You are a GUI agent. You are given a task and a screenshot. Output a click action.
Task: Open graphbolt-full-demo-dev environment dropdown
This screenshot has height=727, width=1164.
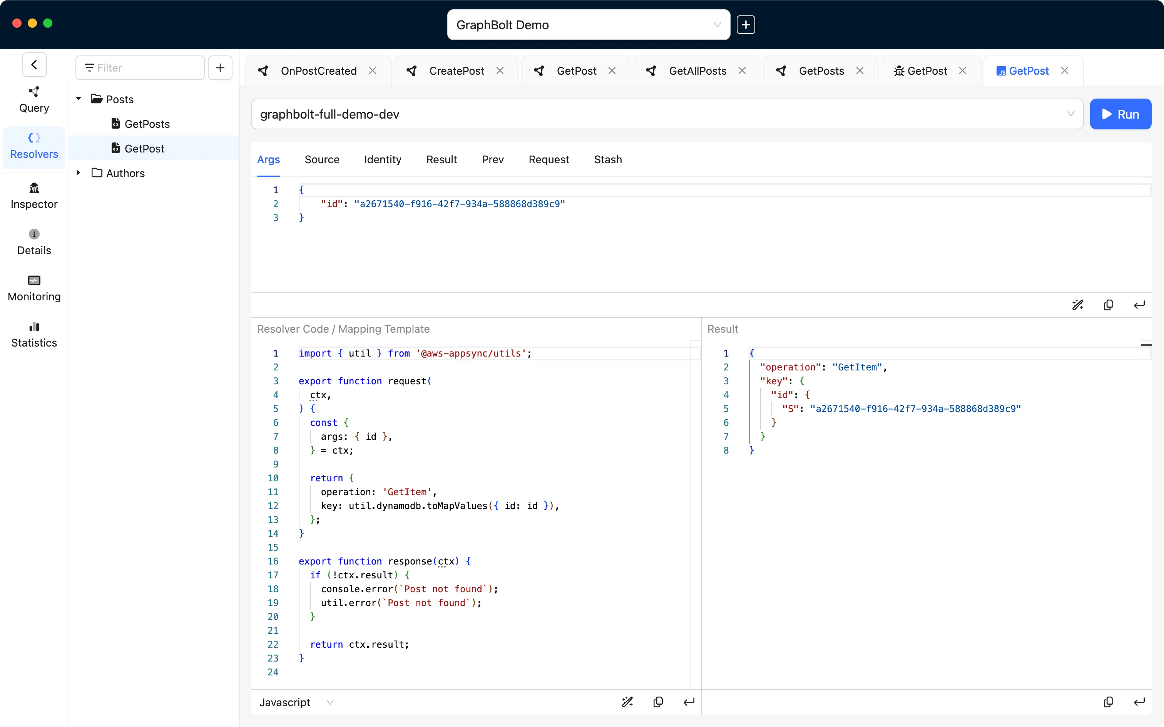(x=667, y=114)
